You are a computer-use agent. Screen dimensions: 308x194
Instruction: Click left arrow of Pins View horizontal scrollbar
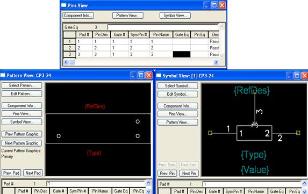click(x=66, y=62)
